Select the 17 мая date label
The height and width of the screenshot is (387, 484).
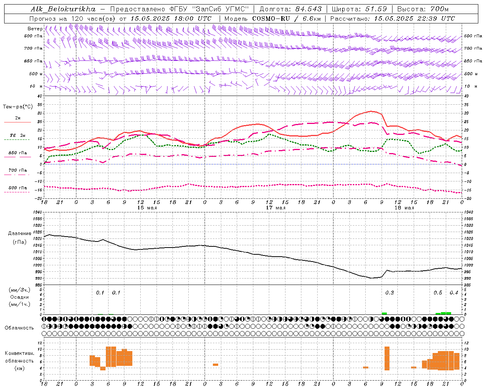click(275, 208)
